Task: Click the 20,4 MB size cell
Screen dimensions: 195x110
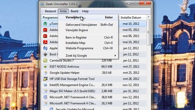Action: tap(107, 85)
